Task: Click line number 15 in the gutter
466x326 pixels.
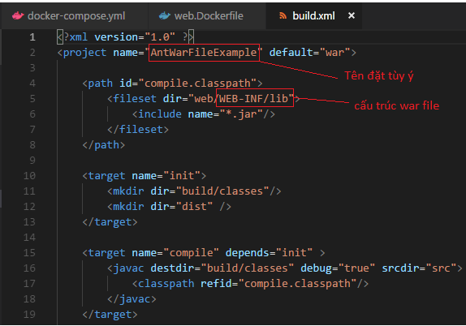Action: [x=29, y=253]
